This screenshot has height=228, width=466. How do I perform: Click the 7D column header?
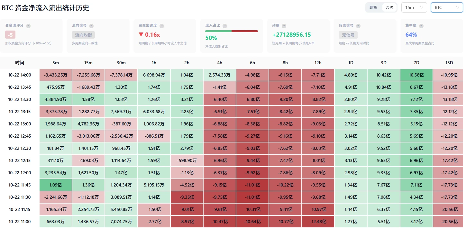[416, 63]
